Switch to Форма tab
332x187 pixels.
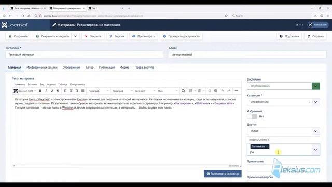[x=125, y=68]
